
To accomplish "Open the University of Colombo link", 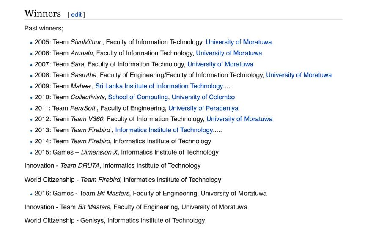I will pos(203,97).
